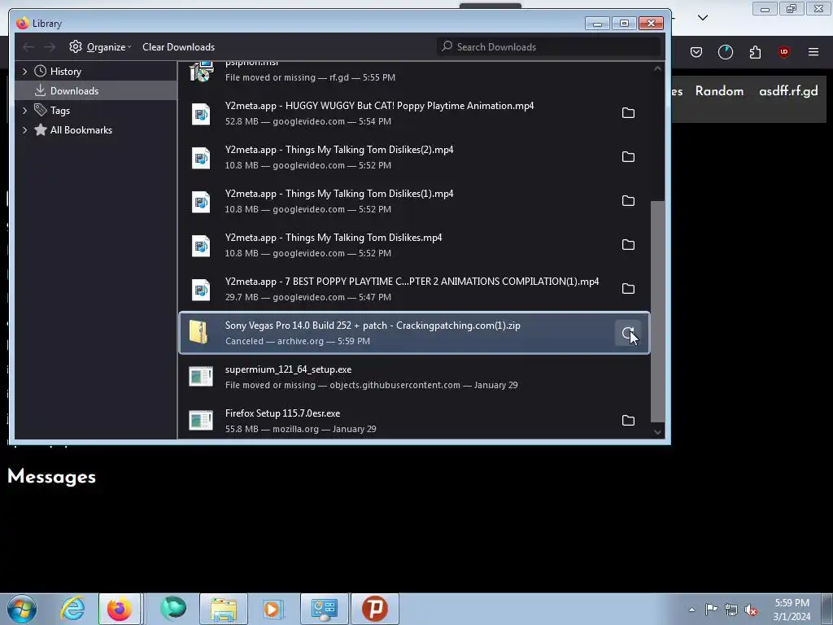Click the Sony Vegas zip file icon
Image resolution: width=833 pixels, height=625 pixels.
pos(199,332)
